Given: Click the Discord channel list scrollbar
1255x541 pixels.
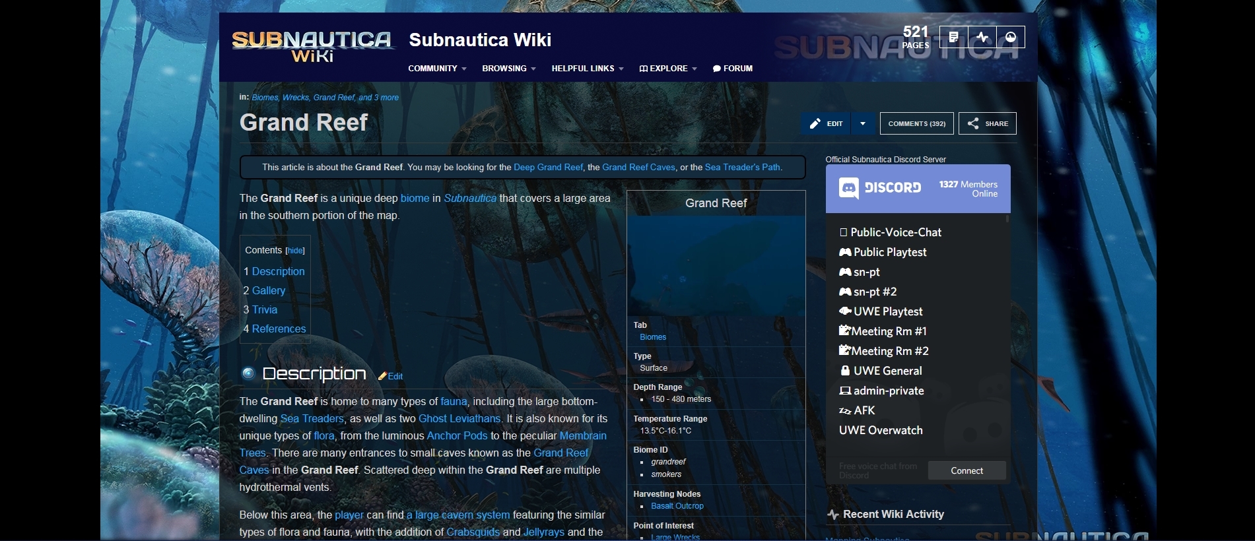Looking at the screenshot, I should [x=1007, y=218].
